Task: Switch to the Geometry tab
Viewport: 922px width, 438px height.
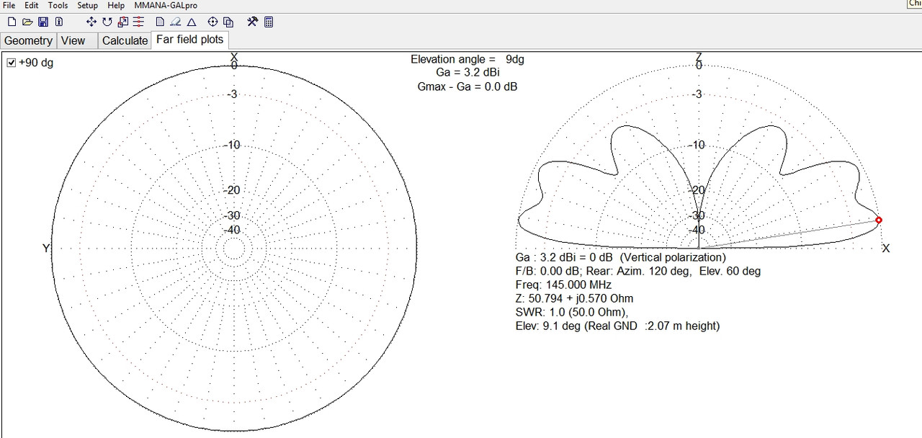Action: (28, 41)
